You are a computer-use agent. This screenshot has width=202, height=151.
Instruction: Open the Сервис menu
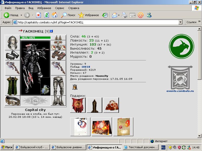[60, 8]
